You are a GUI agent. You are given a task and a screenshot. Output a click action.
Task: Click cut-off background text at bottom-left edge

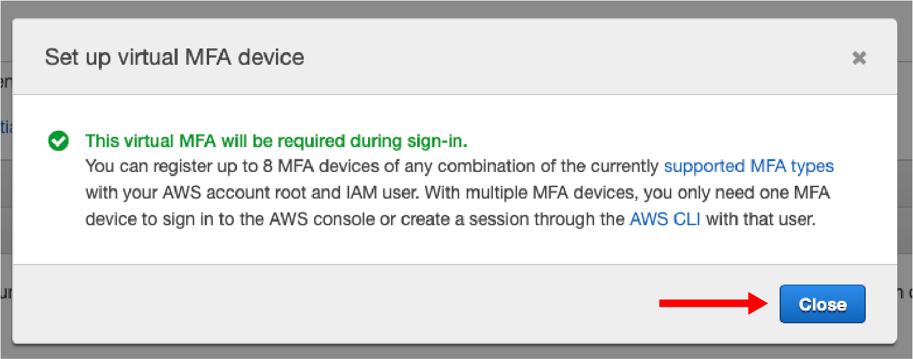pos(5,294)
